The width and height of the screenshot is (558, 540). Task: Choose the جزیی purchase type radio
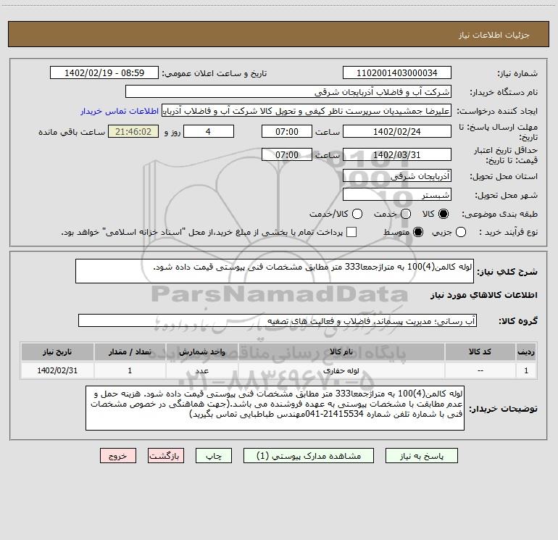point(460,232)
